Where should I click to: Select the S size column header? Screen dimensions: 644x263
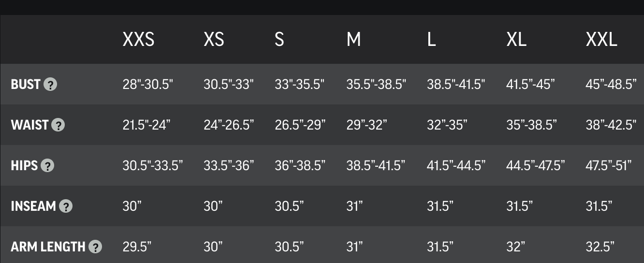pos(279,40)
